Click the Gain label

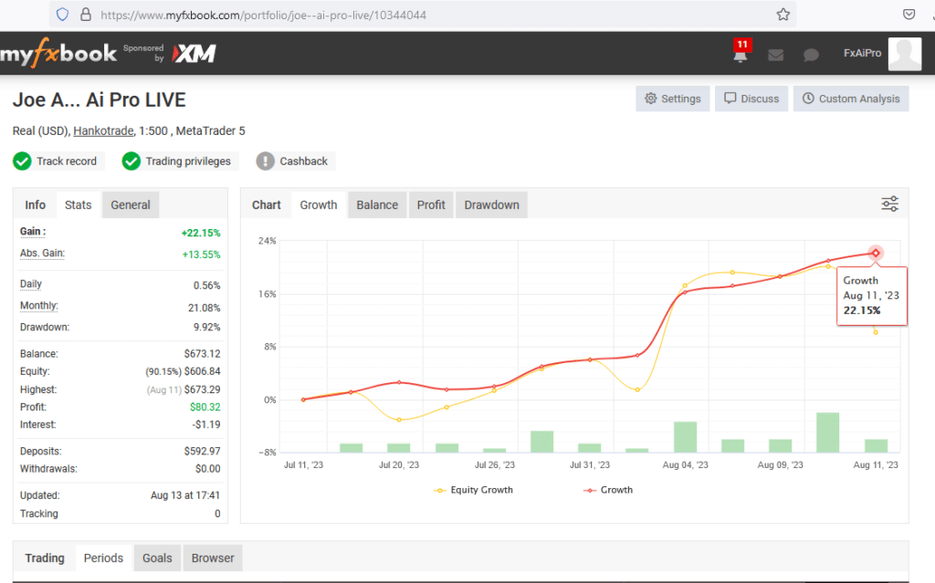pos(33,232)
